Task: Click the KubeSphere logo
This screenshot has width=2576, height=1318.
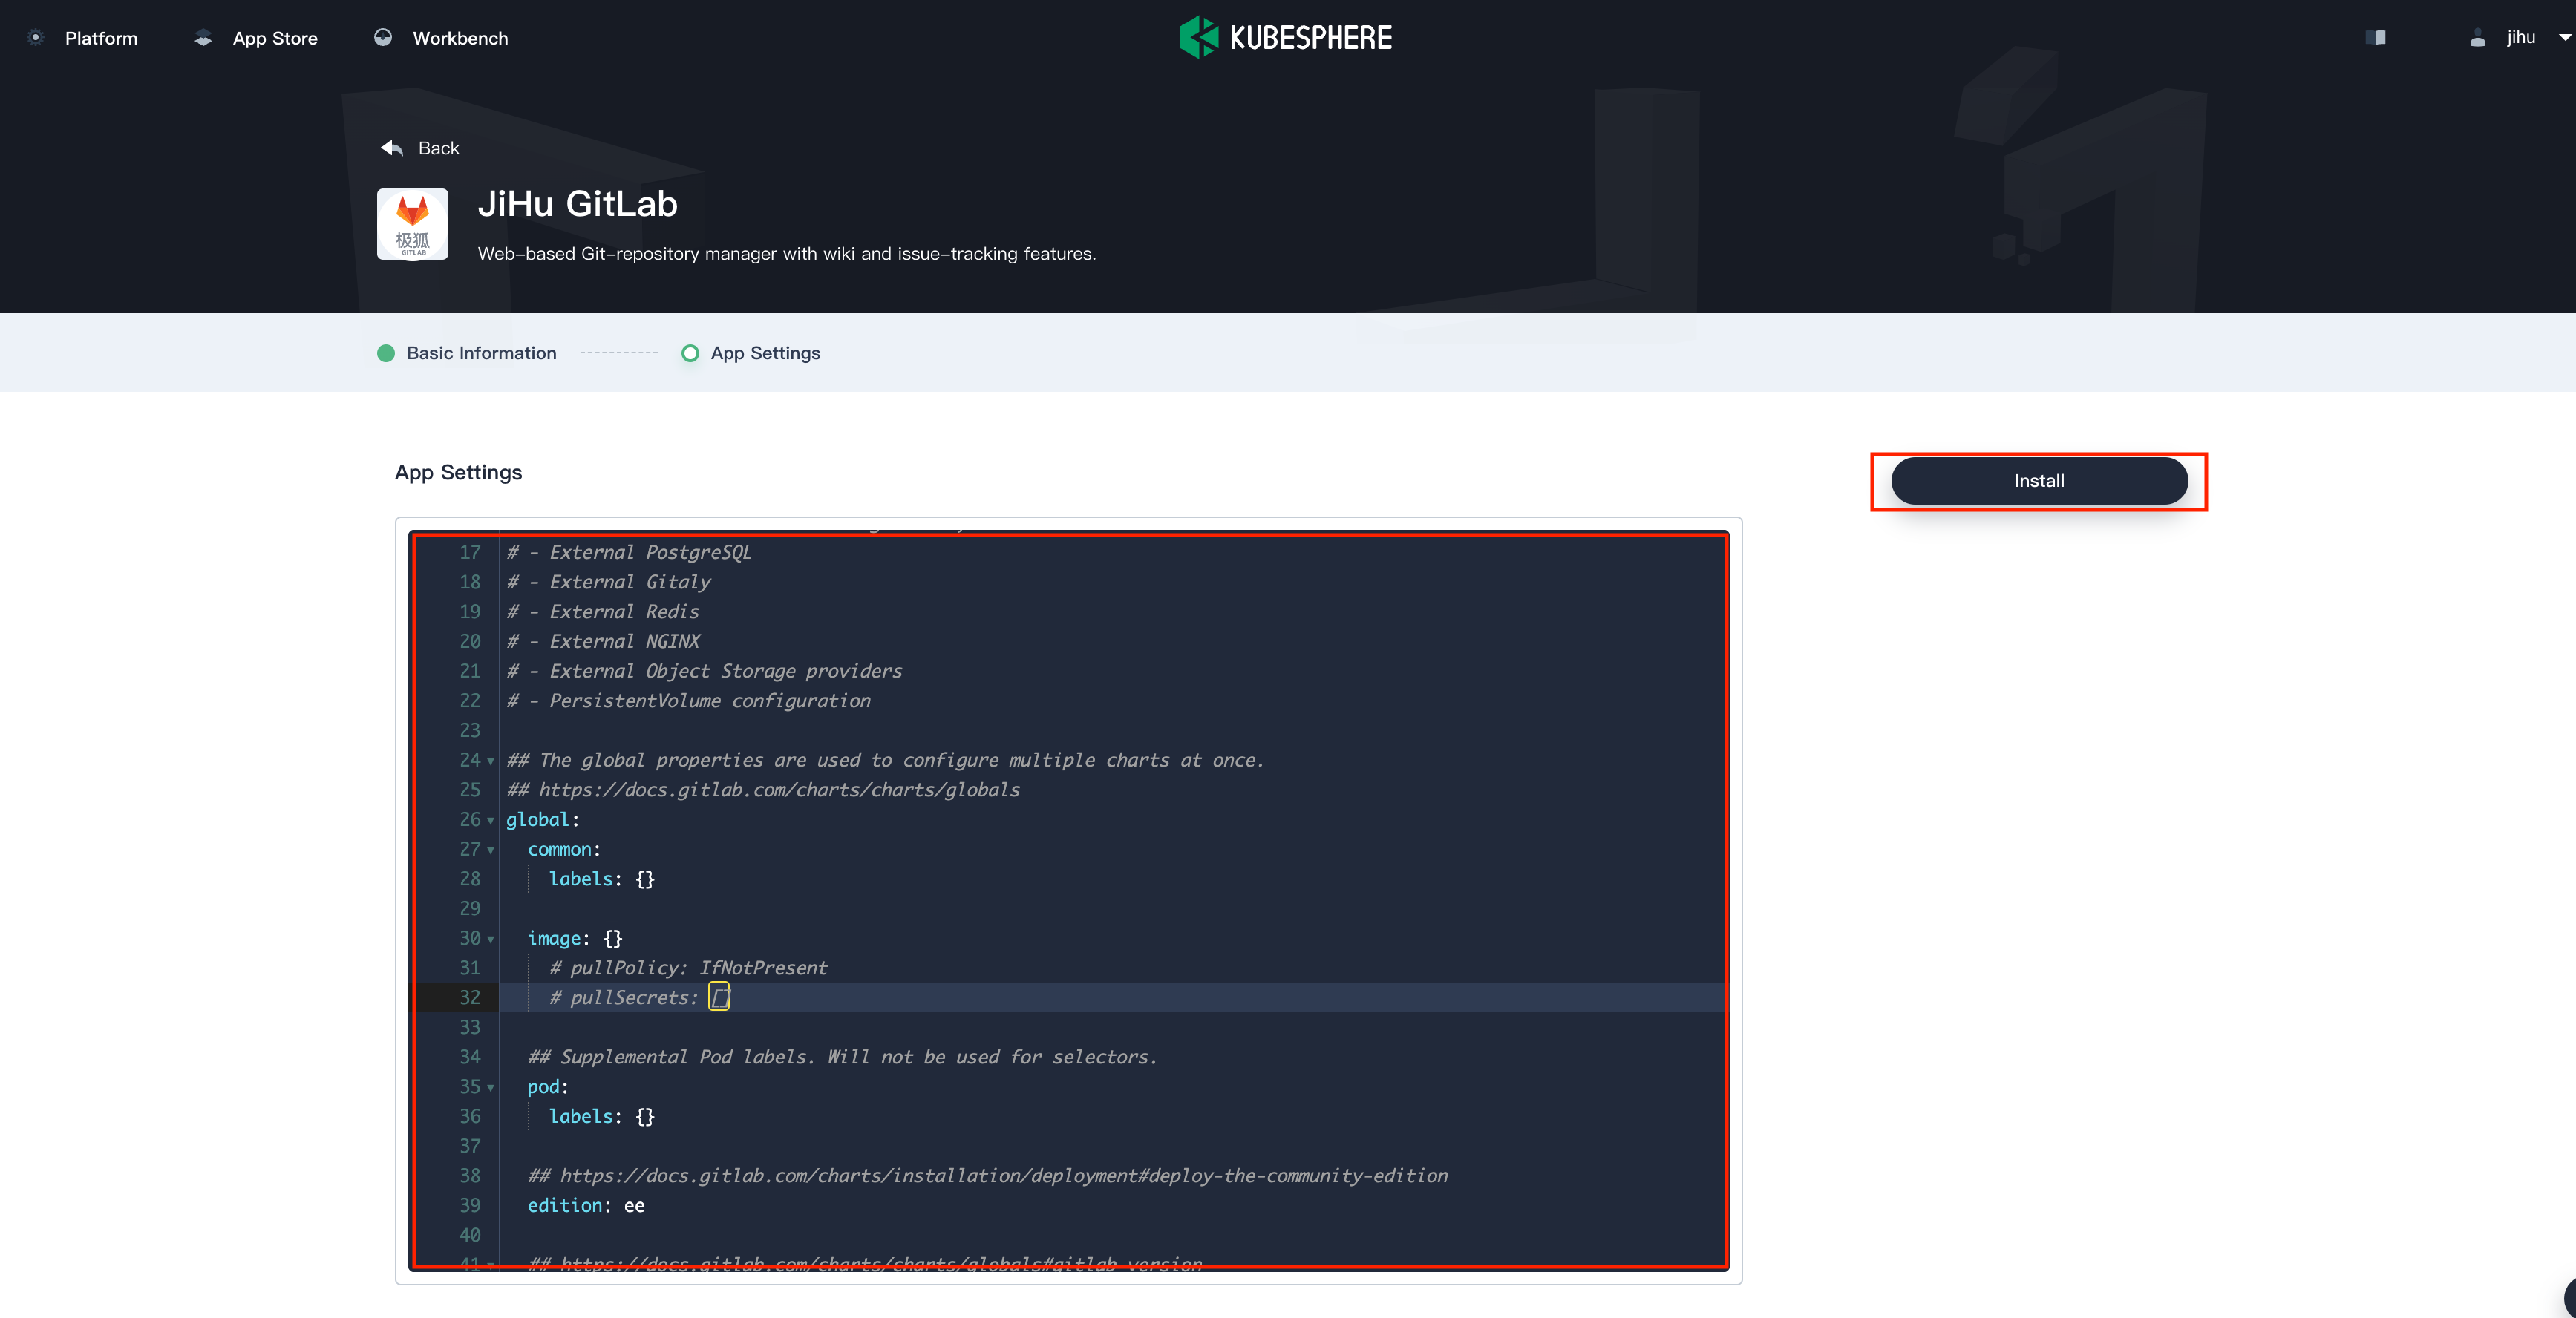Action: click(1286, 38)
